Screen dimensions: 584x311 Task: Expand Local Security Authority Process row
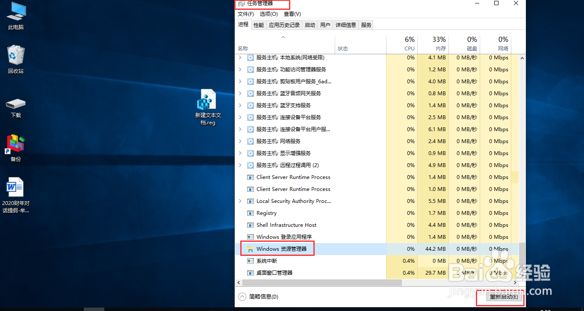pyautogui.click(x=240, y=201)
